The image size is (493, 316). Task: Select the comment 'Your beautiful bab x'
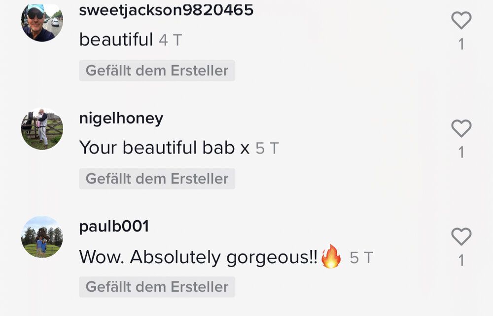tap(164, 148)
